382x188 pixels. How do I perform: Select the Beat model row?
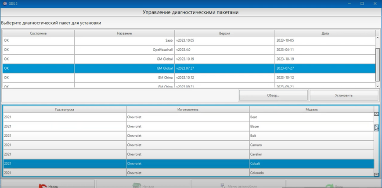[188, 117]
